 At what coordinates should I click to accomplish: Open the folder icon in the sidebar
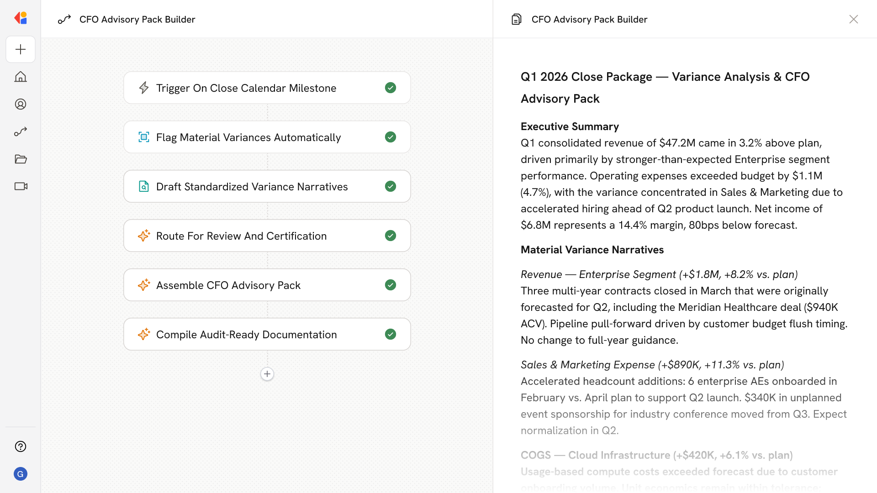tap(21, 159)
